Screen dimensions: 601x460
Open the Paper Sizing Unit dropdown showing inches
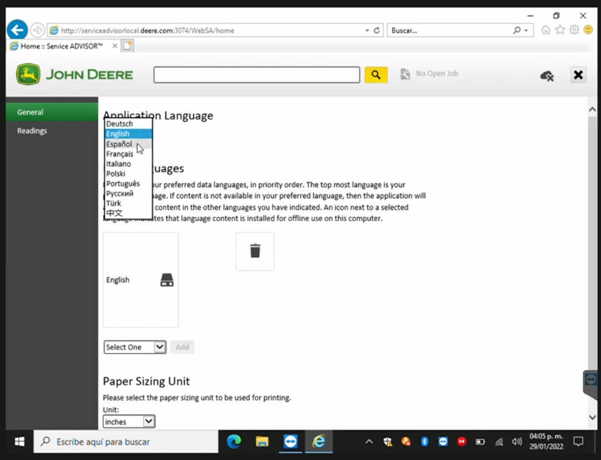coord(128,421)
